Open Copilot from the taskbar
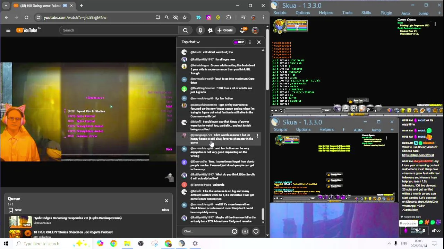 click(100, 243)
